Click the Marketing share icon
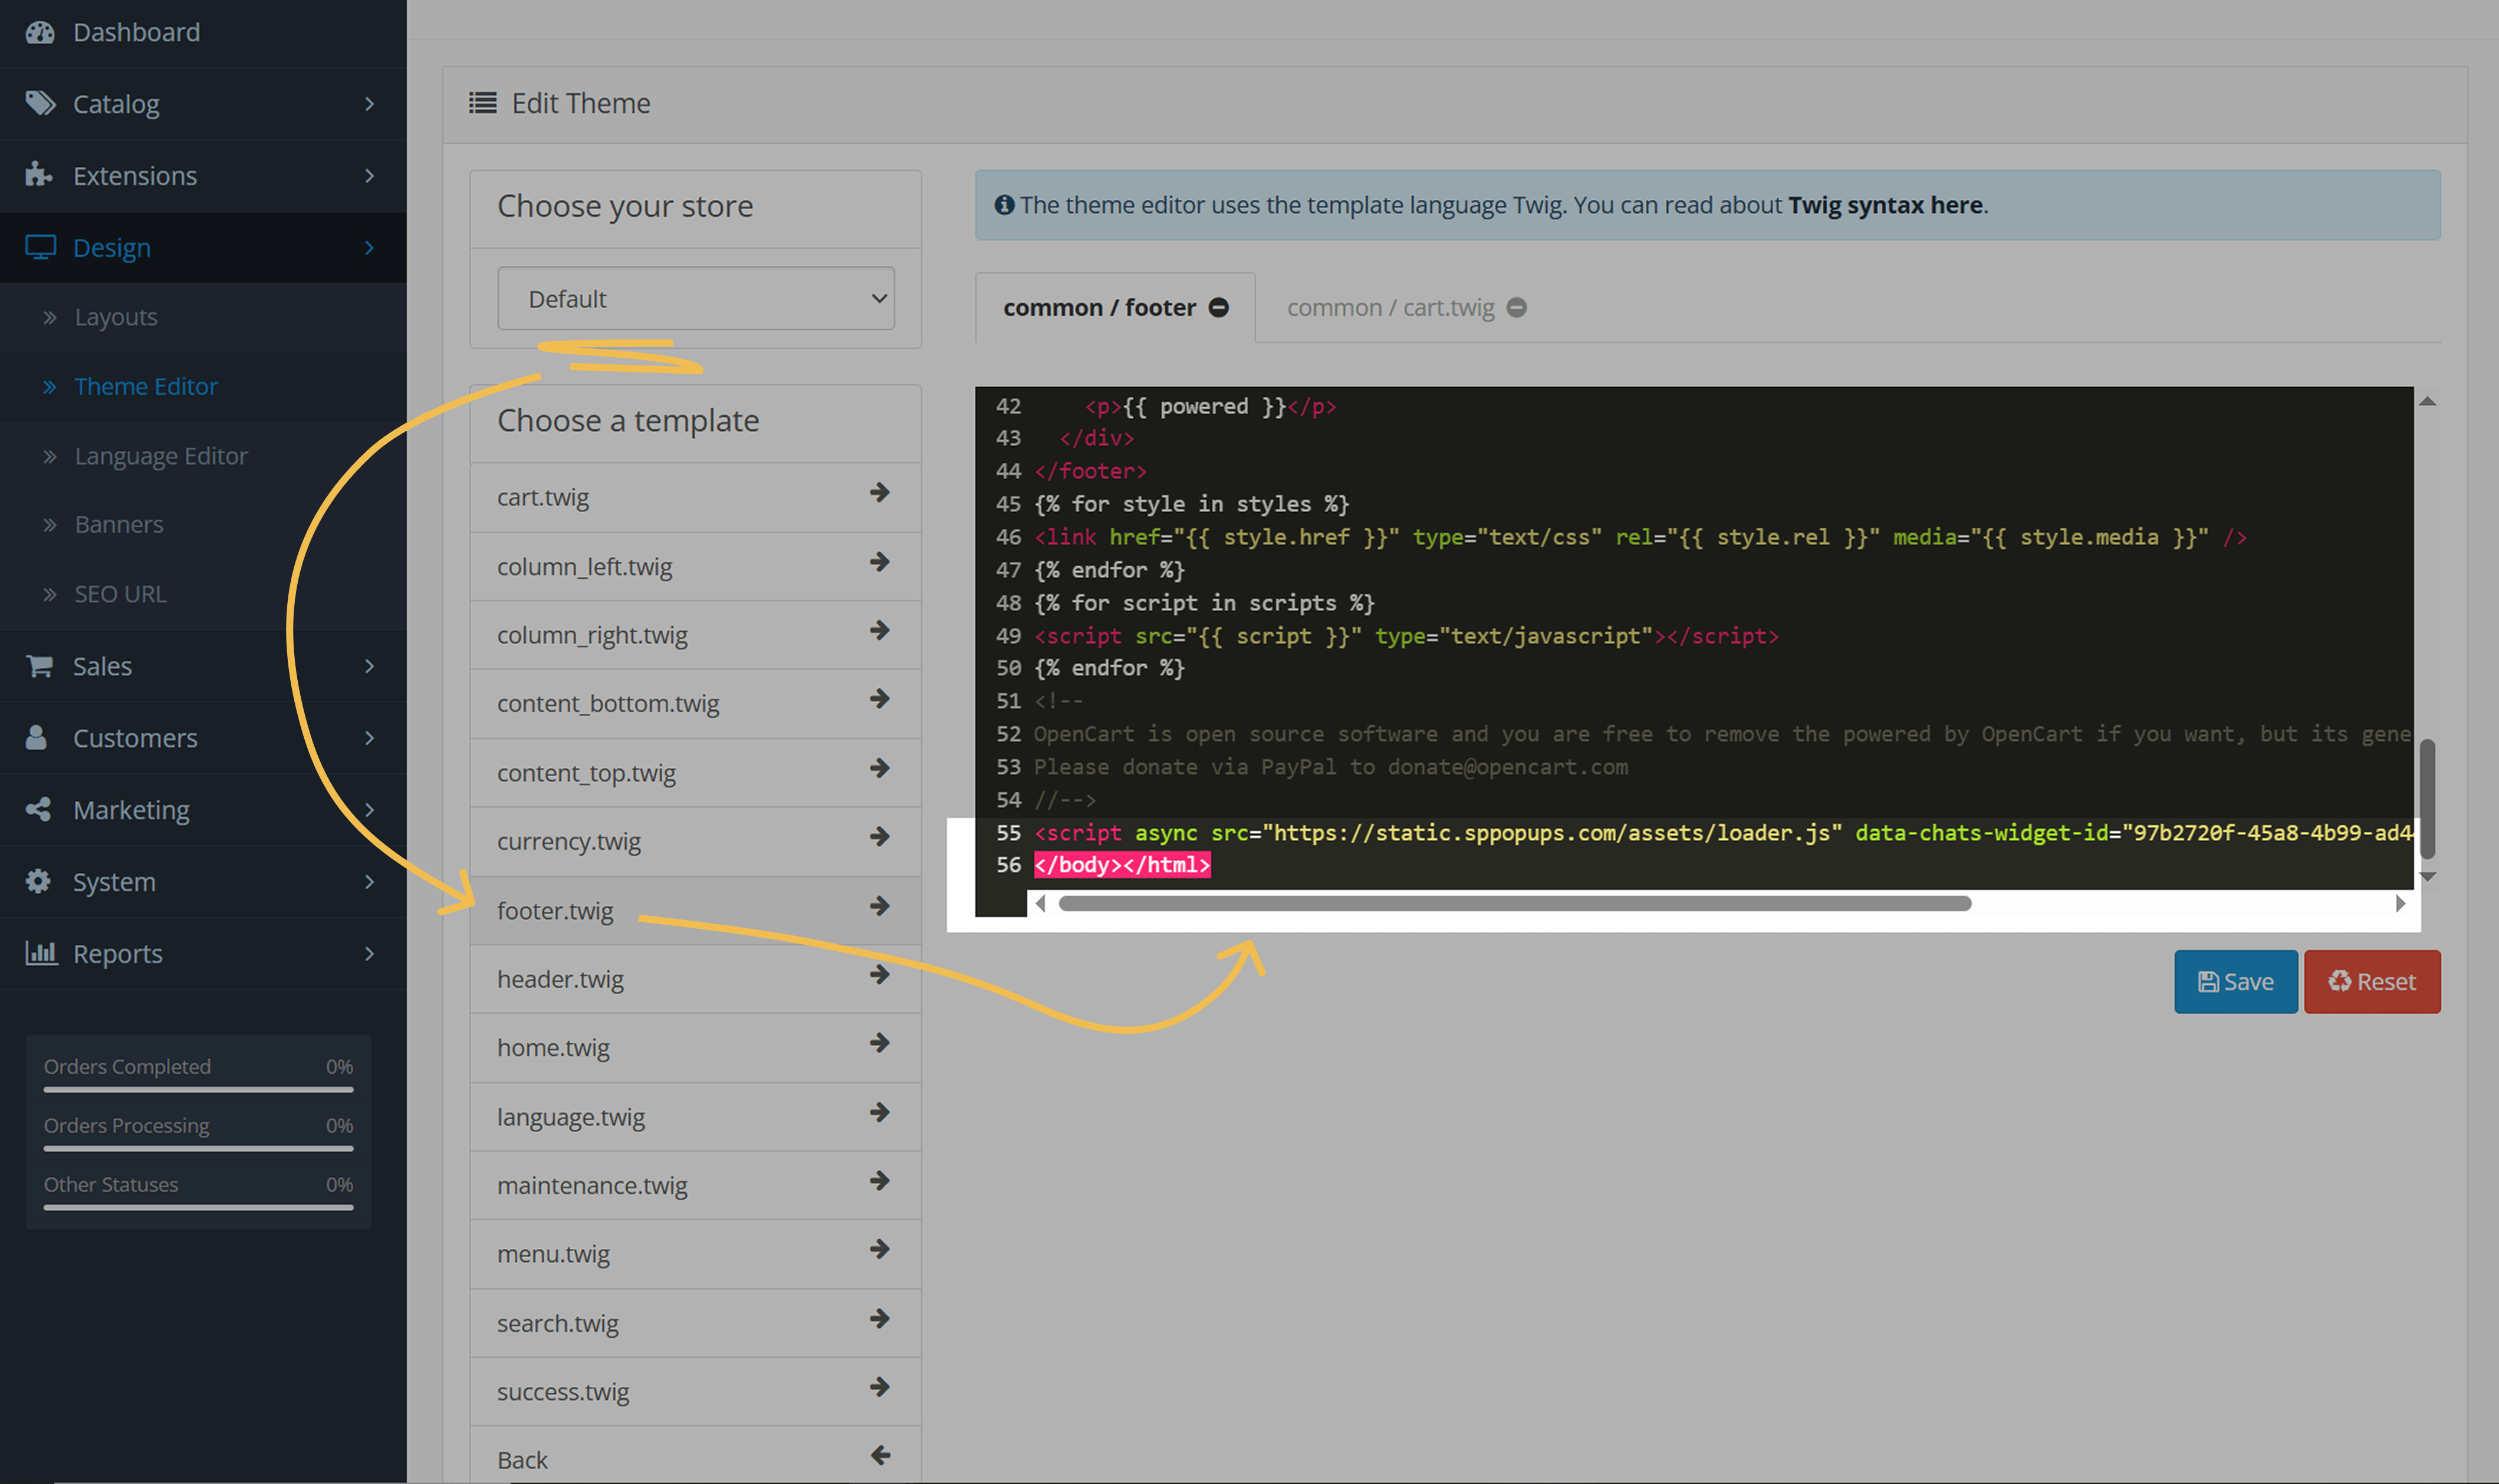Image resolution: width=2499 pixels, height=1484 pixels. click(x=38, y=809)
